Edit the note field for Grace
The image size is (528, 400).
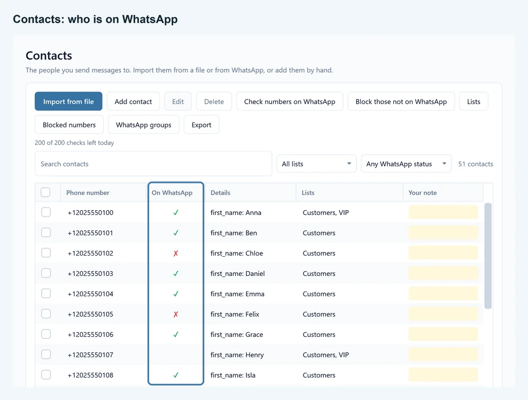pos(443,334)
